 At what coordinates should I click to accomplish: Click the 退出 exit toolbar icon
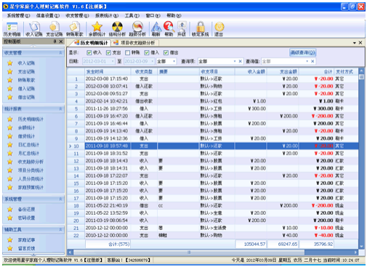tap(219, 29)
